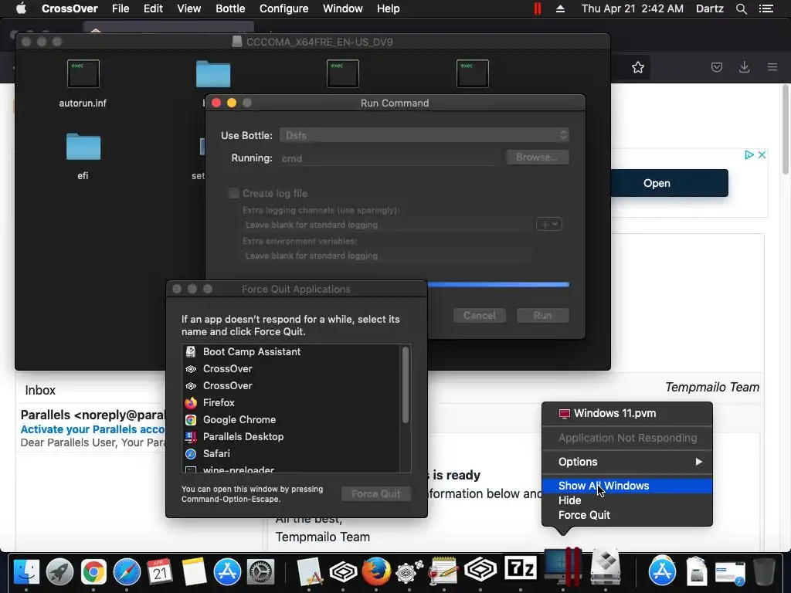The width and height of the screenshot is (791, 593).
Task: Click CrossOver dock icon beside the 7z icon
Action: [x=480, y=571]
